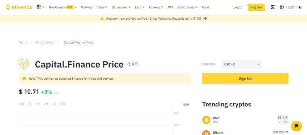Click the Binance logo
307x135 pixels.
point(19,7)
